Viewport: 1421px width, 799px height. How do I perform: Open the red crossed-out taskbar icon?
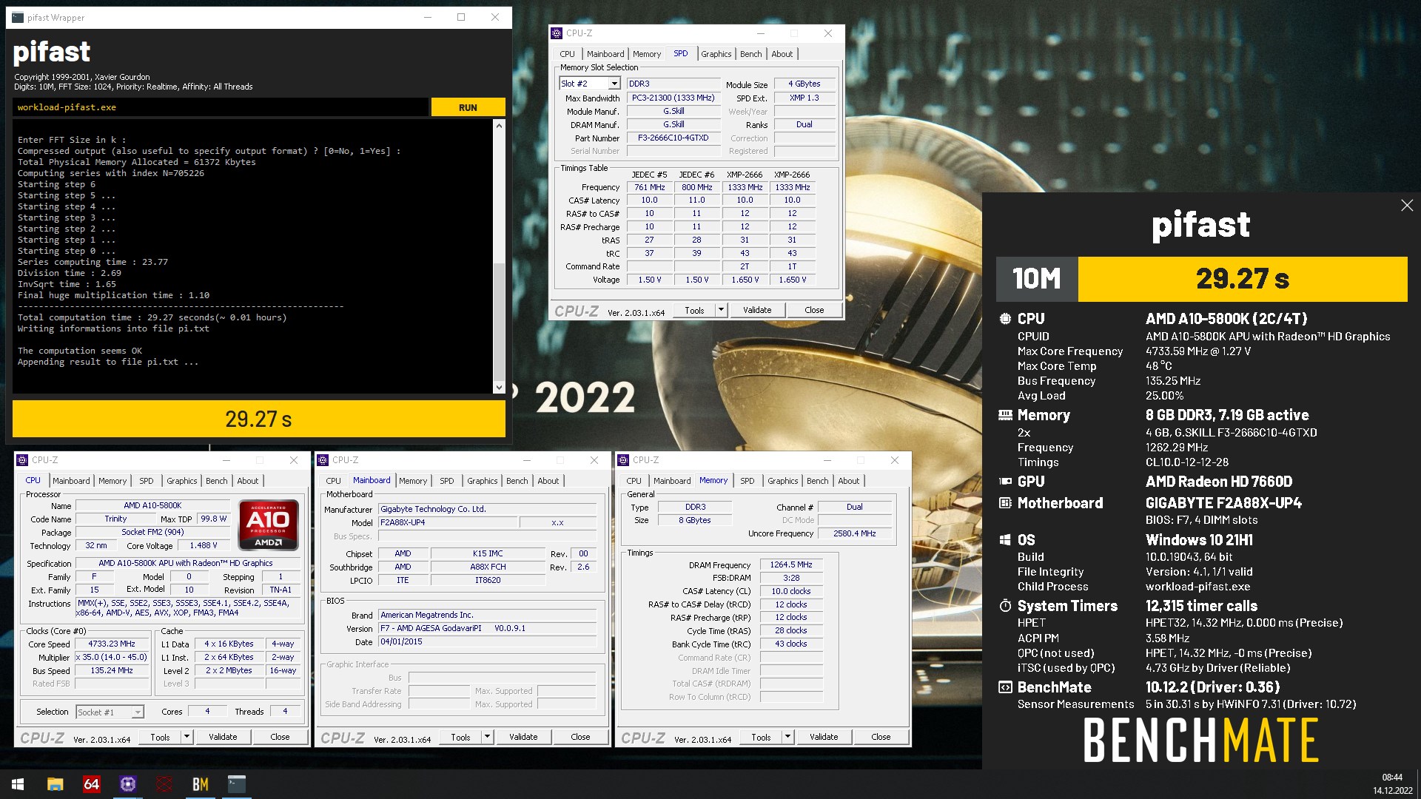click(x=164, y=784)
